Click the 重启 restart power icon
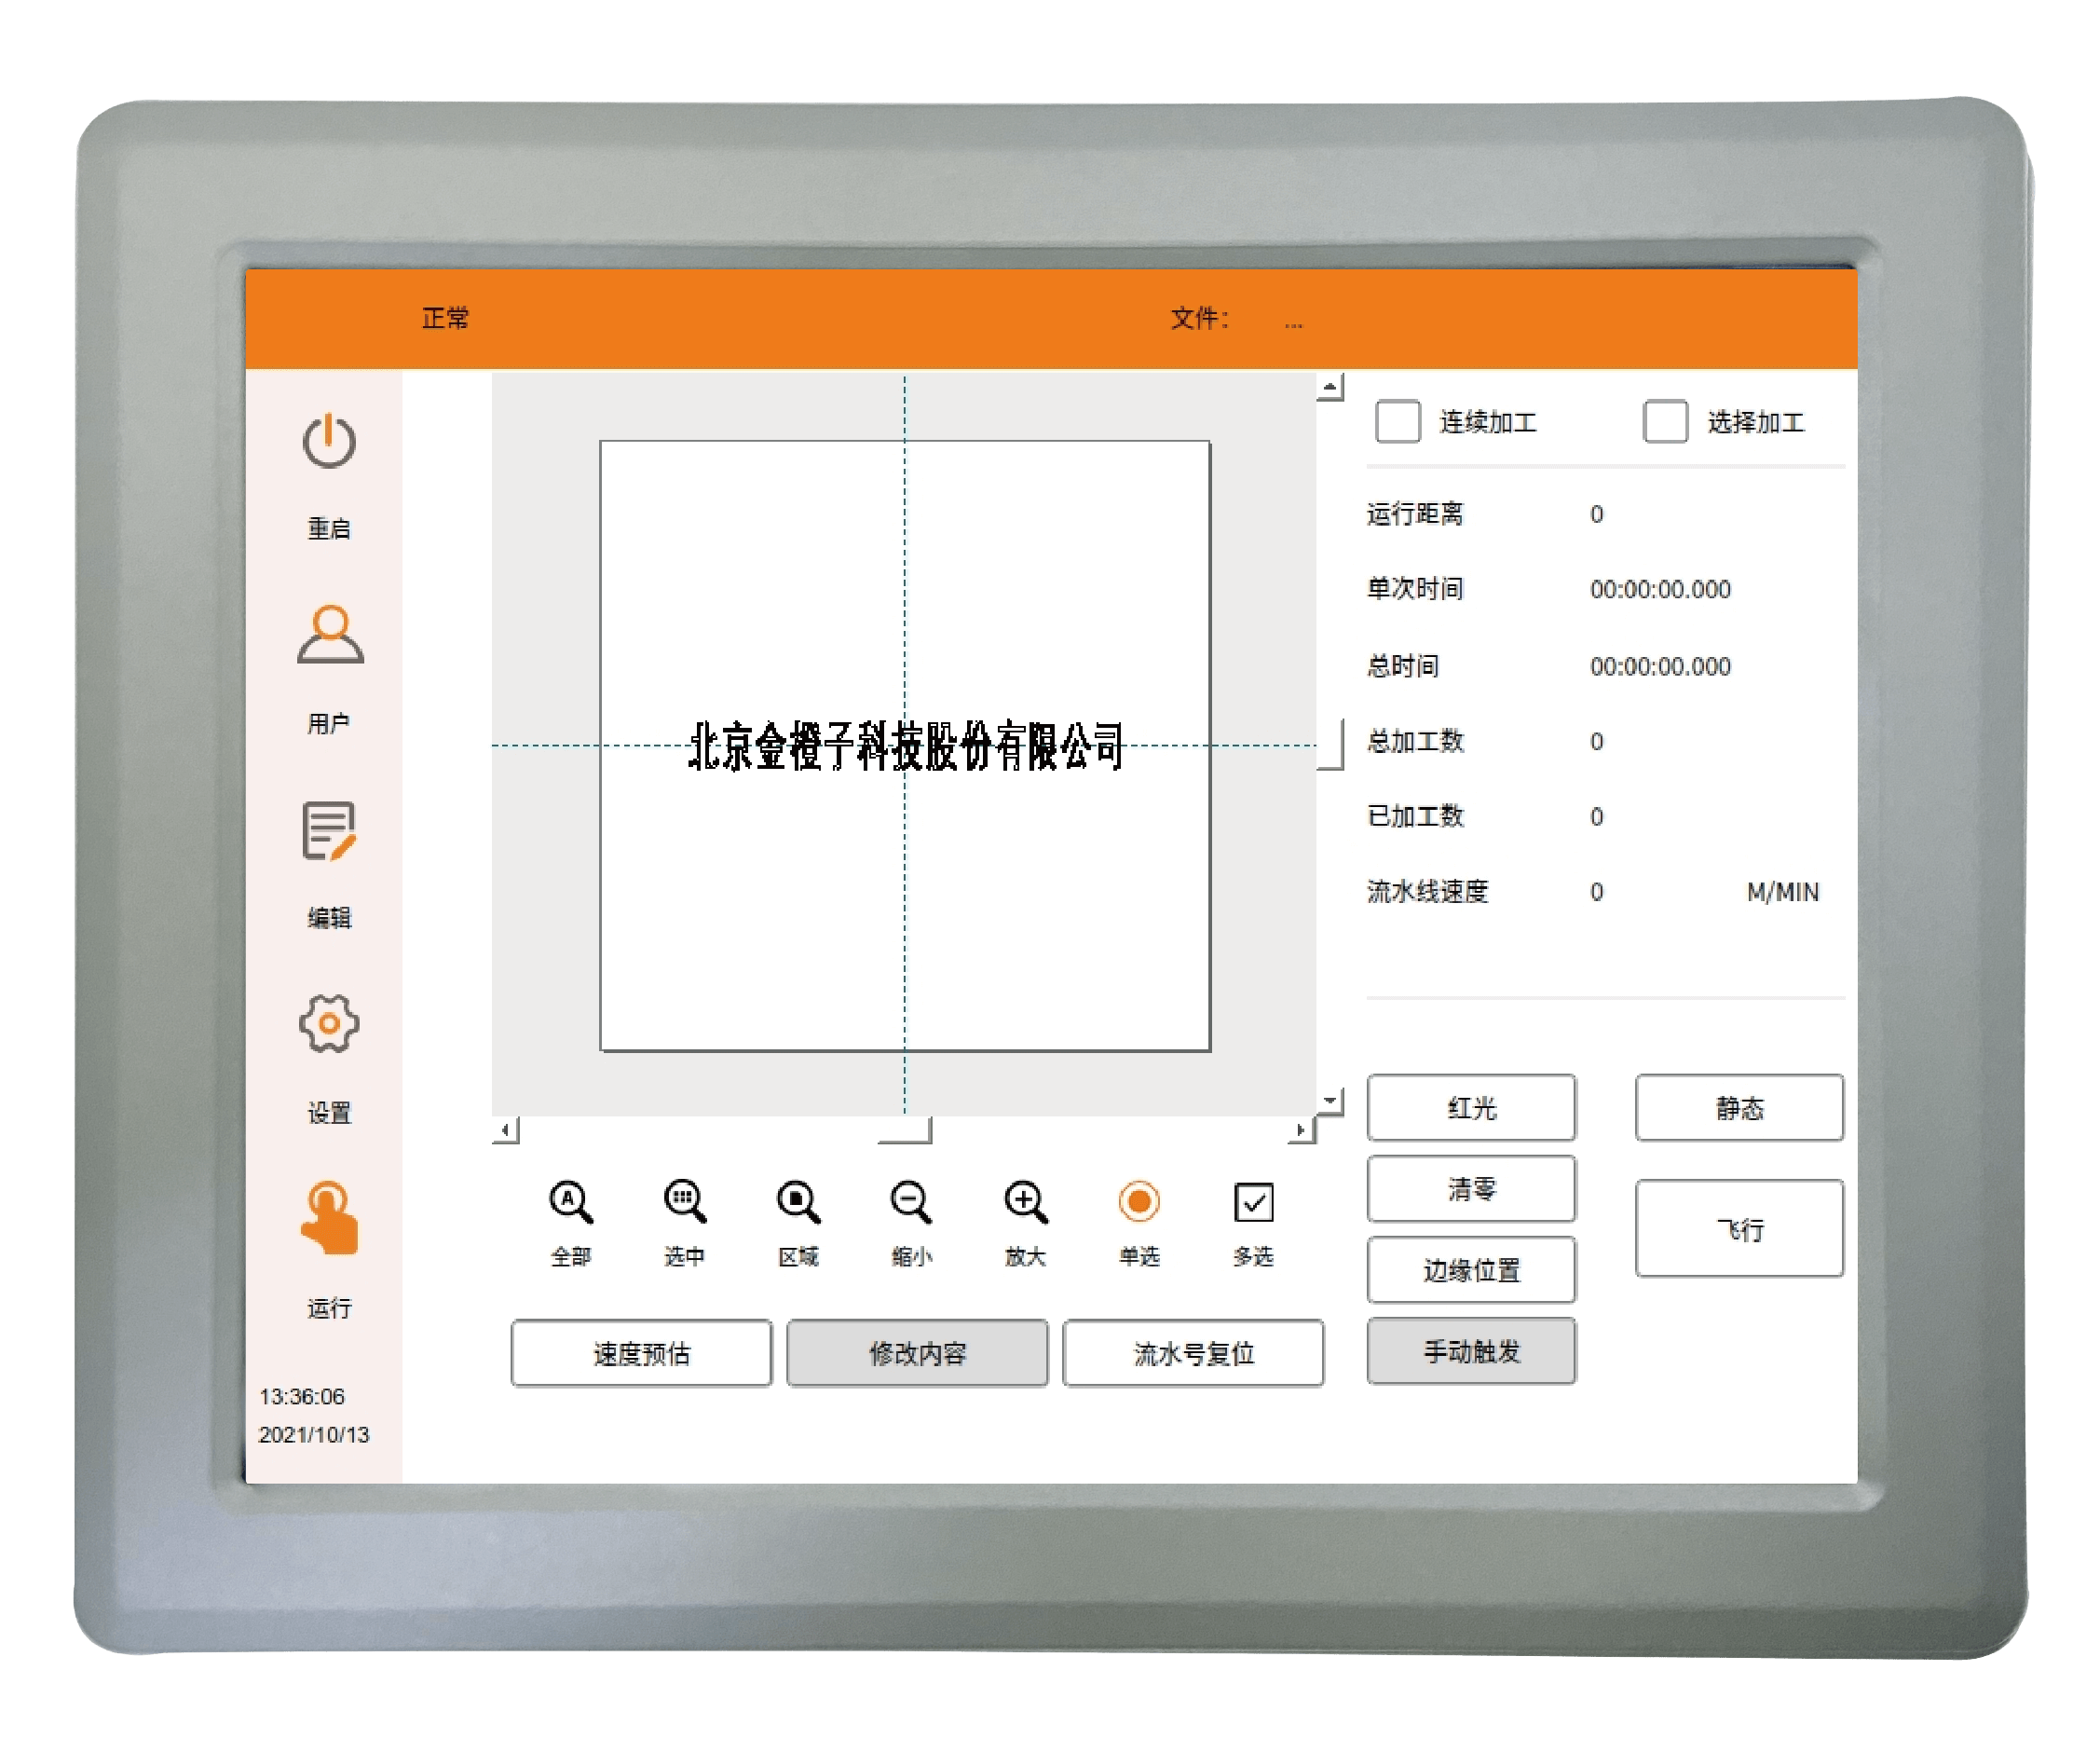 click(x=329, y=442)
